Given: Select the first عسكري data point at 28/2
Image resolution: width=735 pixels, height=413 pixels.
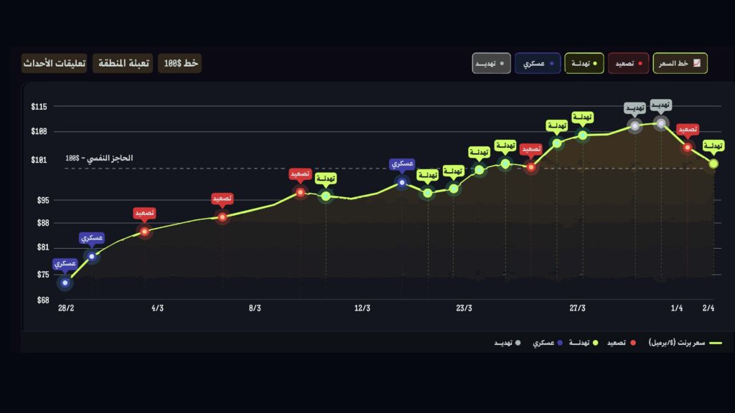Looking at the screenshot, I should coord(65,283).
